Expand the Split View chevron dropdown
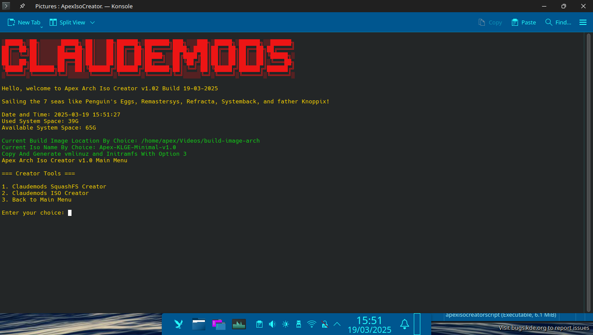 click(x=92, y=22)
